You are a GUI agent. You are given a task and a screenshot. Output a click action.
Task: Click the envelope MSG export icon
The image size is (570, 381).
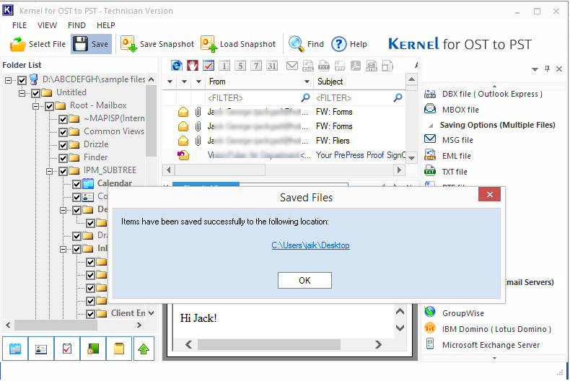pyautogui.click(x=292, y=66)
